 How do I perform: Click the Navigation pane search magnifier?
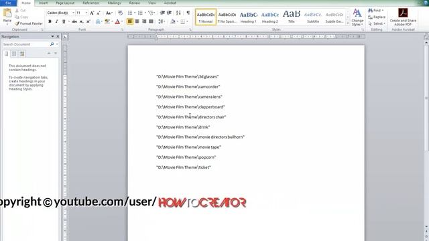52,44
